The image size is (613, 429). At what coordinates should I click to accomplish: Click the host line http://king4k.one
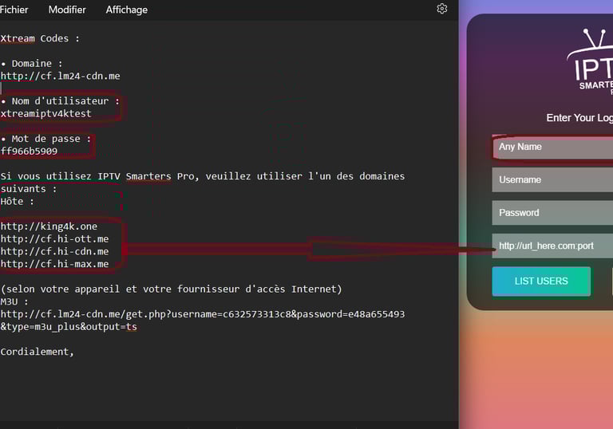coord(49,226)
